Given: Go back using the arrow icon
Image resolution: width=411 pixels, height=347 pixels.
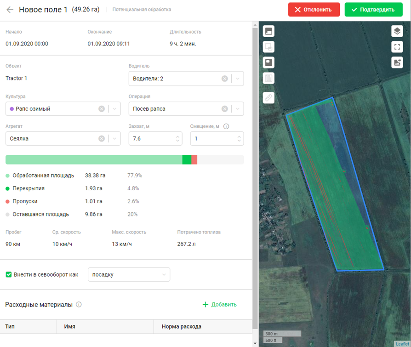Looking at the screenshot, I should point(10,10).
